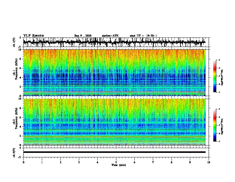Click the "ch.1(V)" waveform axis label
This screenshot has width=235, height=182.
14,42
